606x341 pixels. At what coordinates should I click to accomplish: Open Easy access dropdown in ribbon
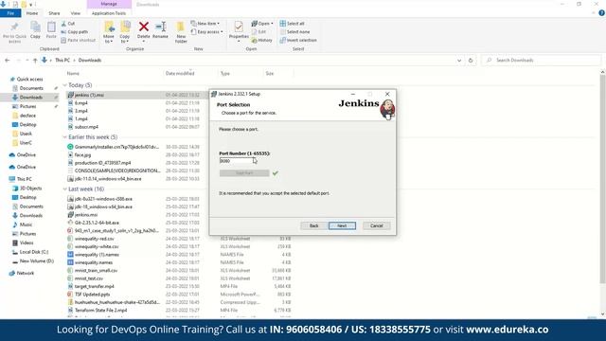click(206, 31)
